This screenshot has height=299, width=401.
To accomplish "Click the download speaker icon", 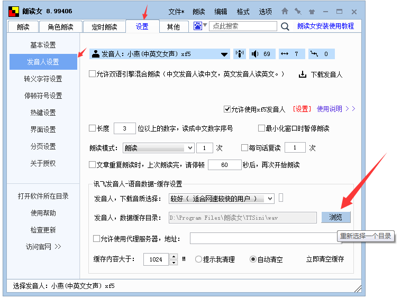I will (303, 74).
